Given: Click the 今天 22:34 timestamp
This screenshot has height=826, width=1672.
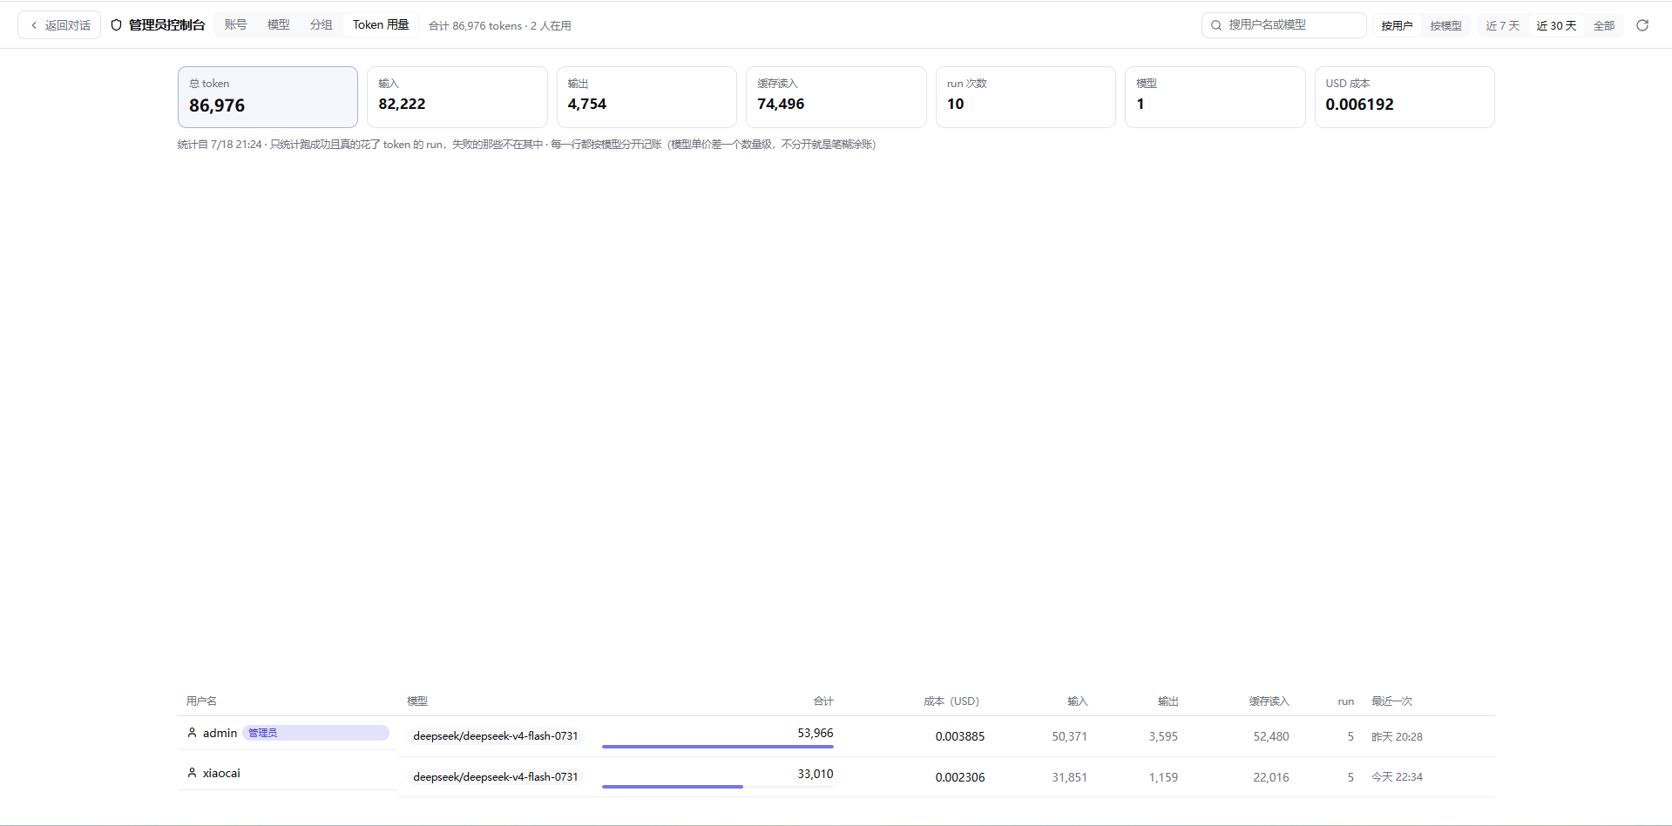Looking at the screenshot, I should pyautogui.click(x=1397, y=776).
